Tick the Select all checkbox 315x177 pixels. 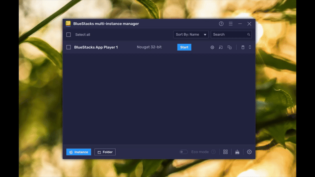coord(69,35)
